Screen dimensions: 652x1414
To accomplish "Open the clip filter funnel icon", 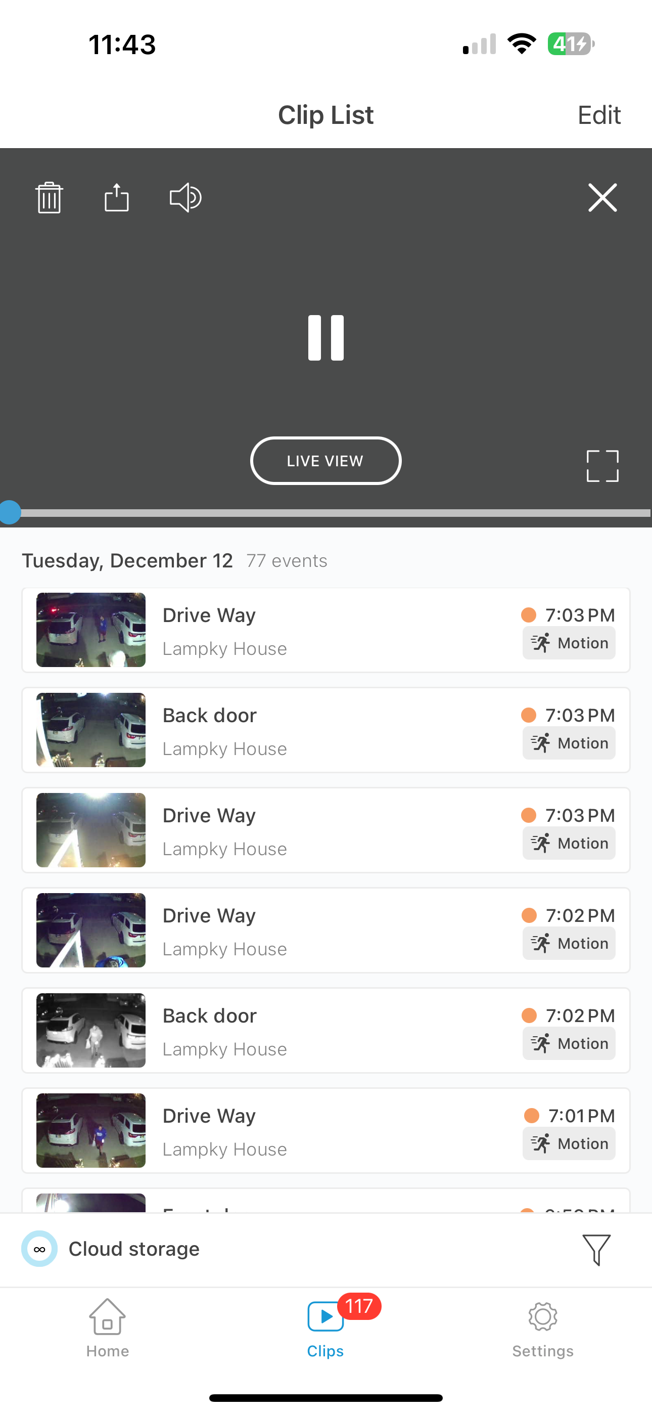I will tap(596, 1249).
